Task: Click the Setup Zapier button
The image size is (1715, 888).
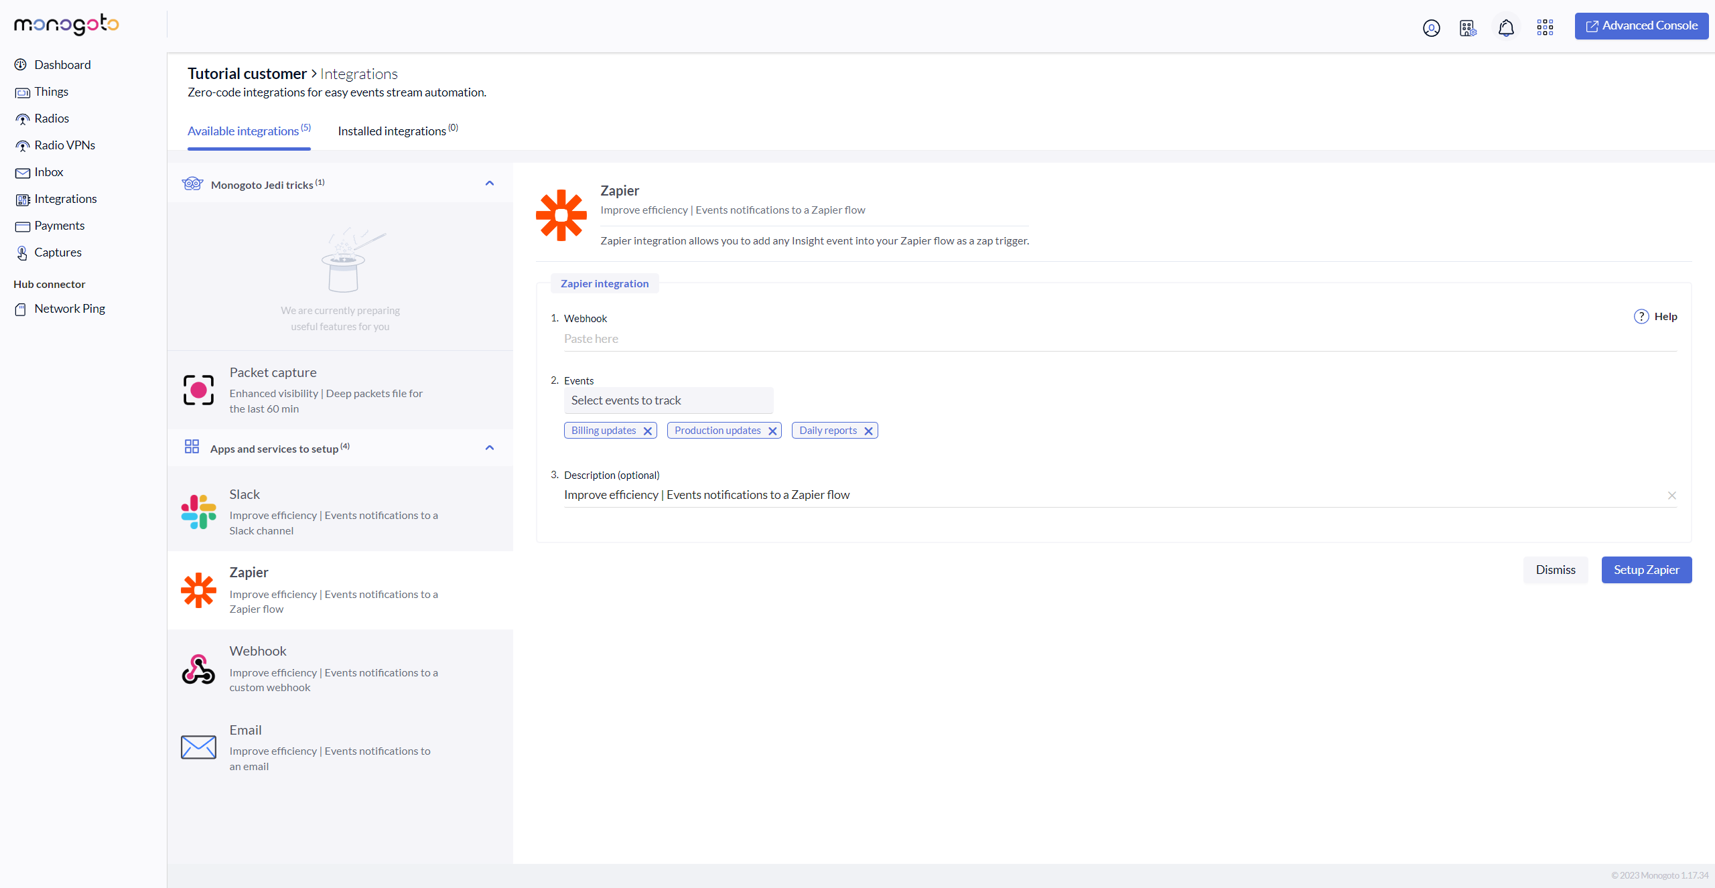Action: click(1646, 570)
